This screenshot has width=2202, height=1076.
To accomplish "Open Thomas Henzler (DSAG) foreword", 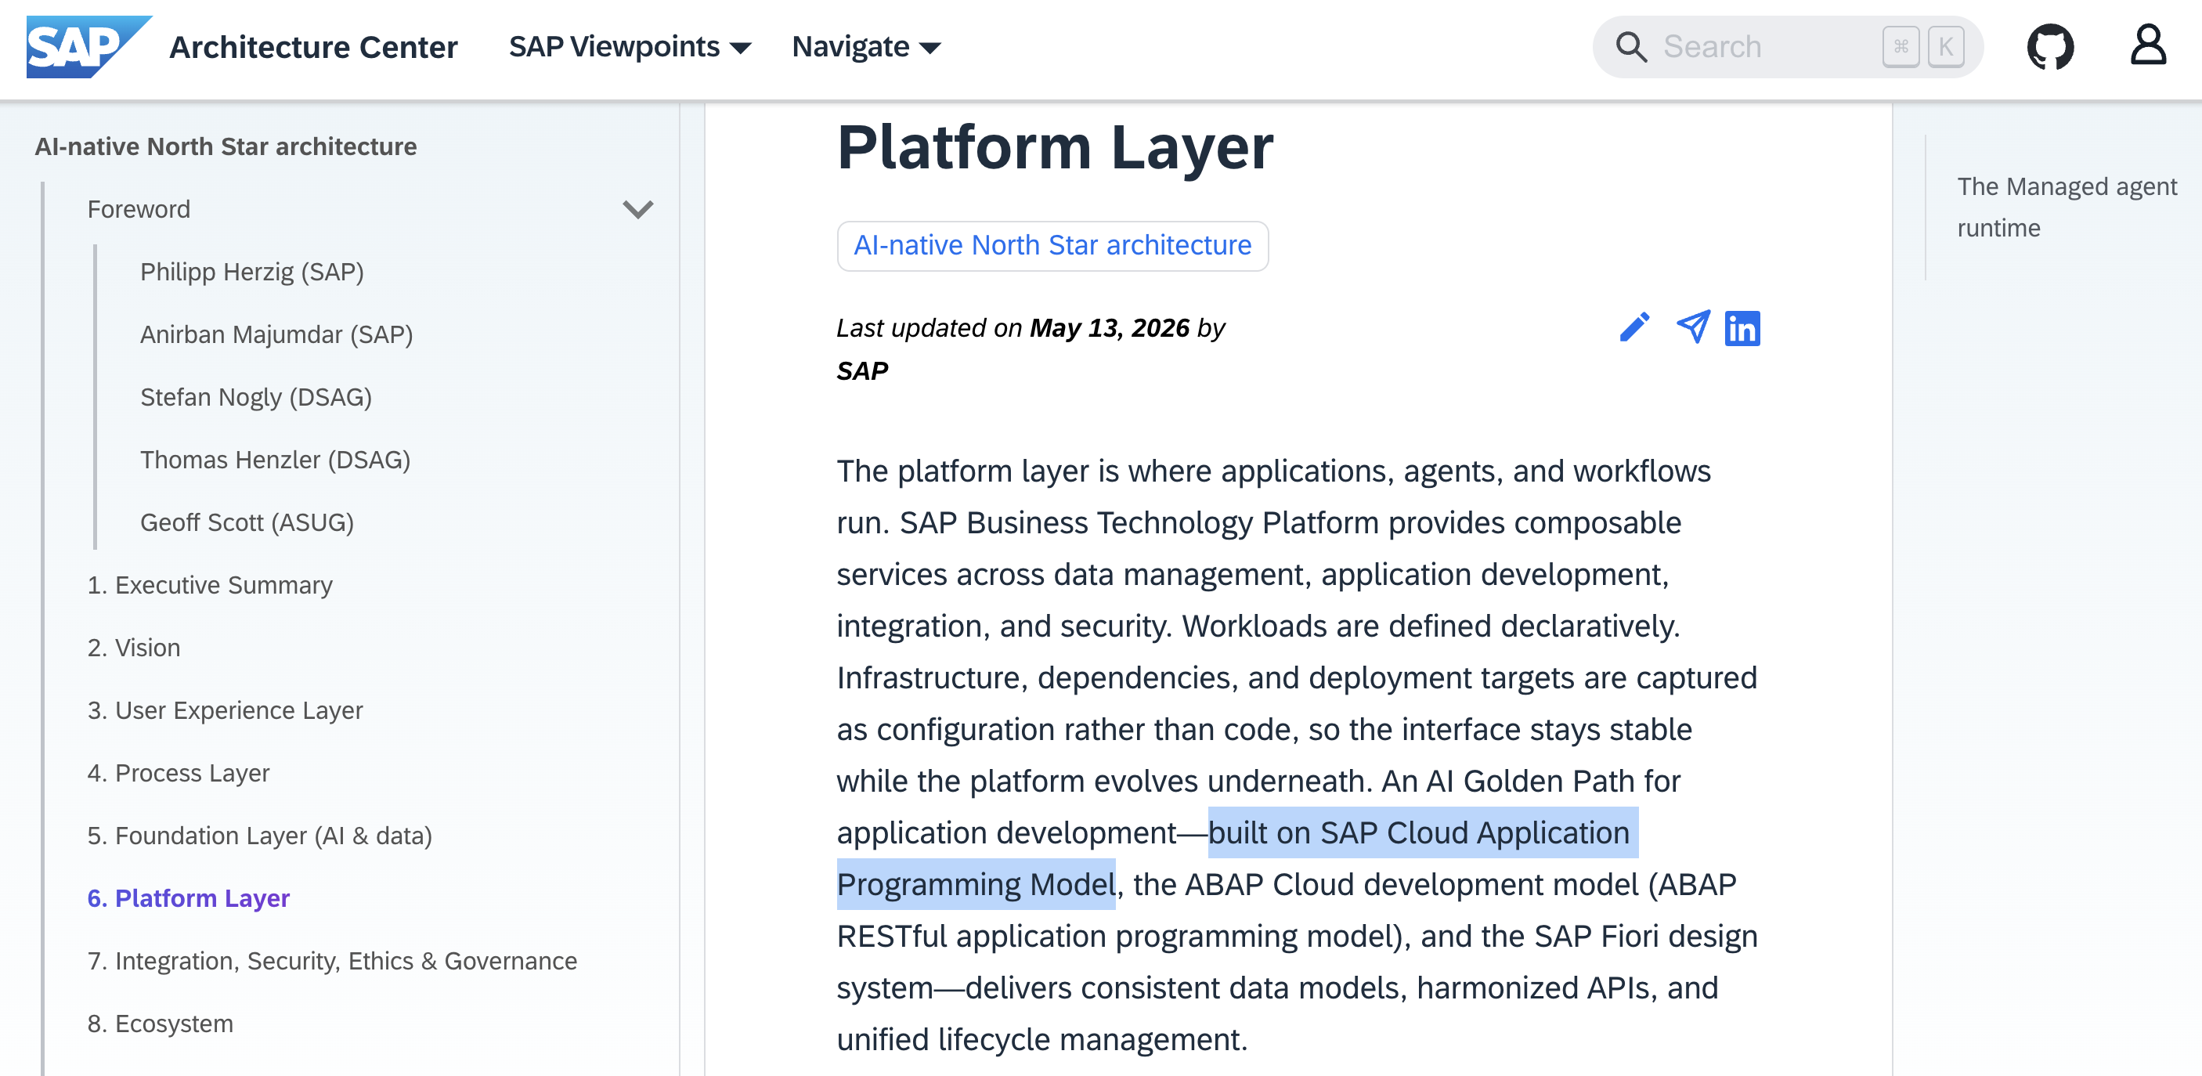I will [274, 460].
